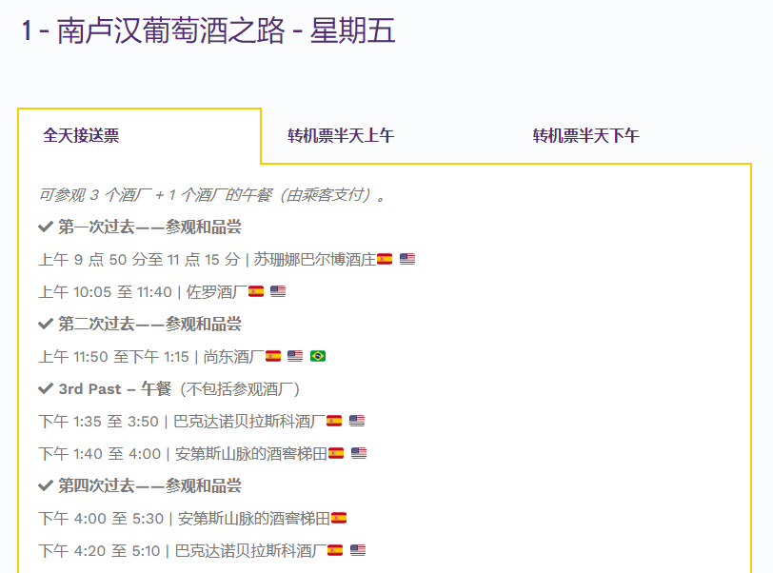Viewport: 773px width, 573px height.
Task: Click the heading 第二次过去——参观和品尝
Action: pyautogui.click(x=149, y=324)
